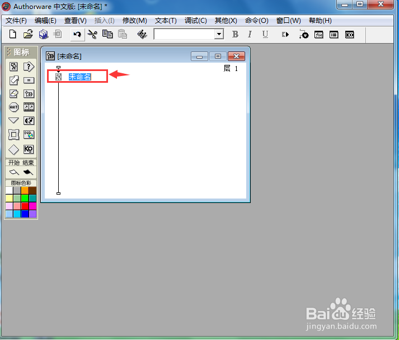Close the [未命名] design window

pyautogui.click(x=236, y=56)
